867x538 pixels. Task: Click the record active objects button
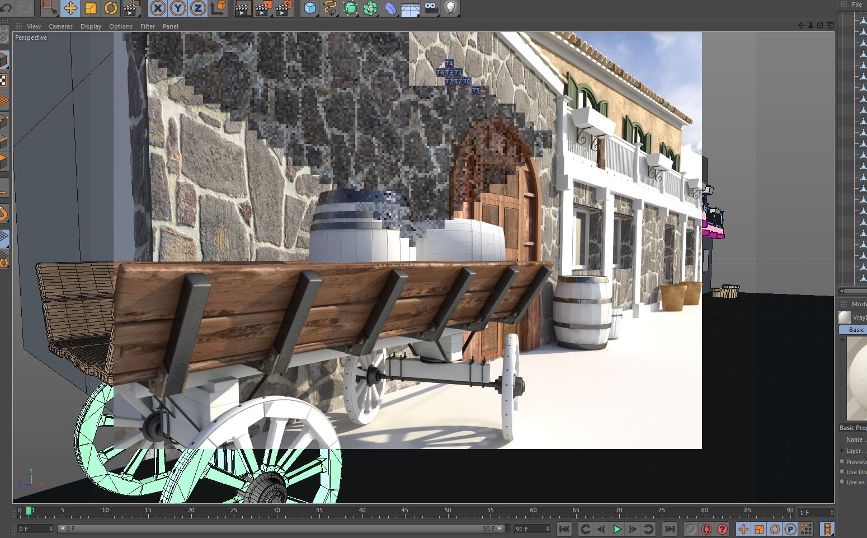point(691,529)
